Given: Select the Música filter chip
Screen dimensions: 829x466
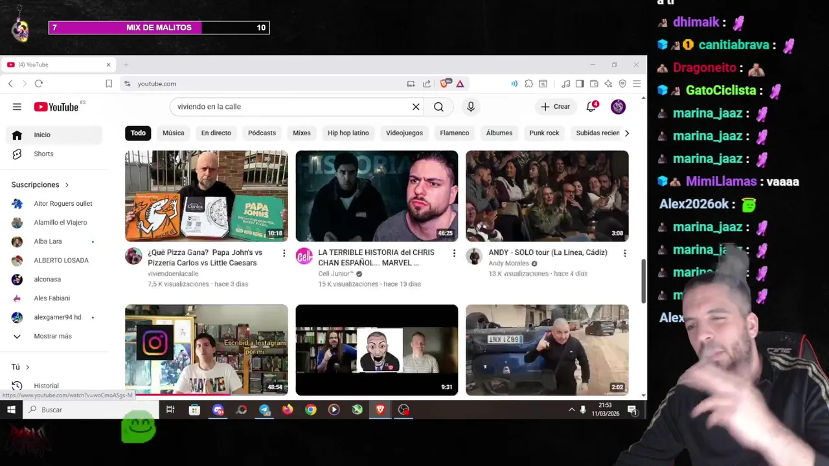Looking at the screenshot, I should tap(173, 133).
